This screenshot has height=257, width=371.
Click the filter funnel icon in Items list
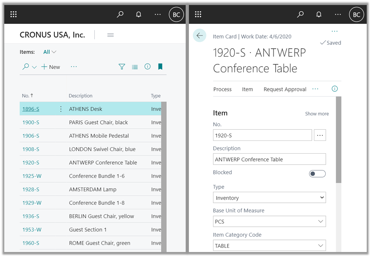pyautogui.click(x=122, y=67)
